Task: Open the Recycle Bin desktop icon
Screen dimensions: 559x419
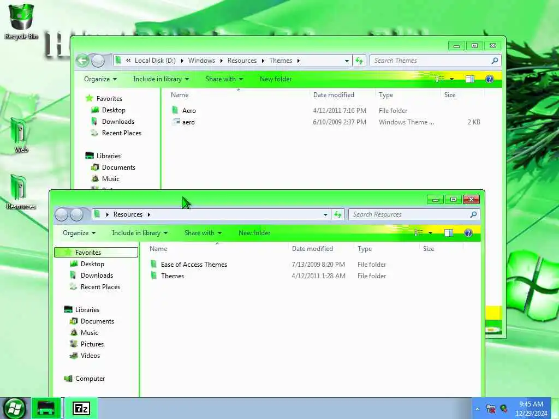Action: (x=21, y=21)
